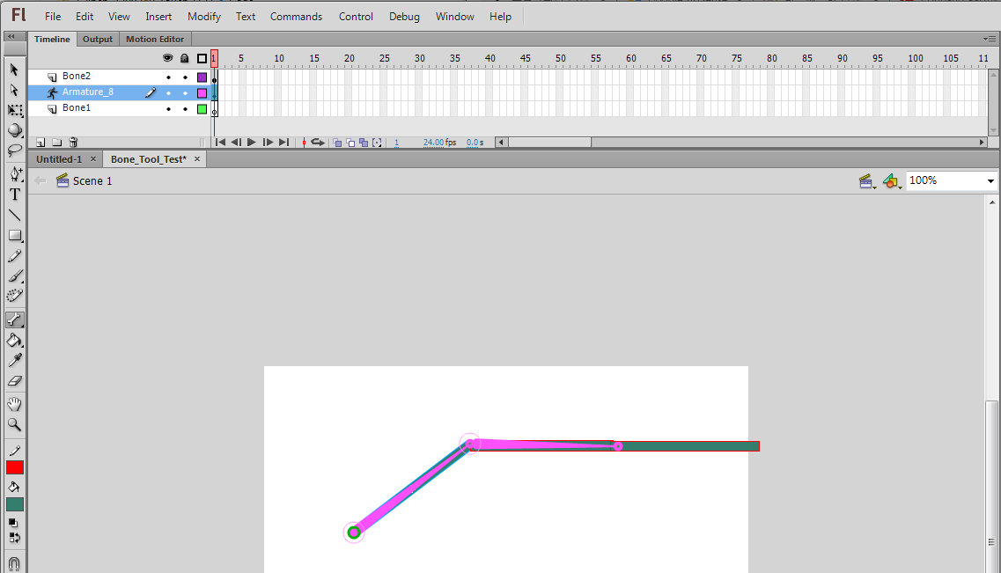Select the Paint Bucket tool
The width and height of the screenshot is (1001, 573).
pyautogui.click(x=15, y=341)
